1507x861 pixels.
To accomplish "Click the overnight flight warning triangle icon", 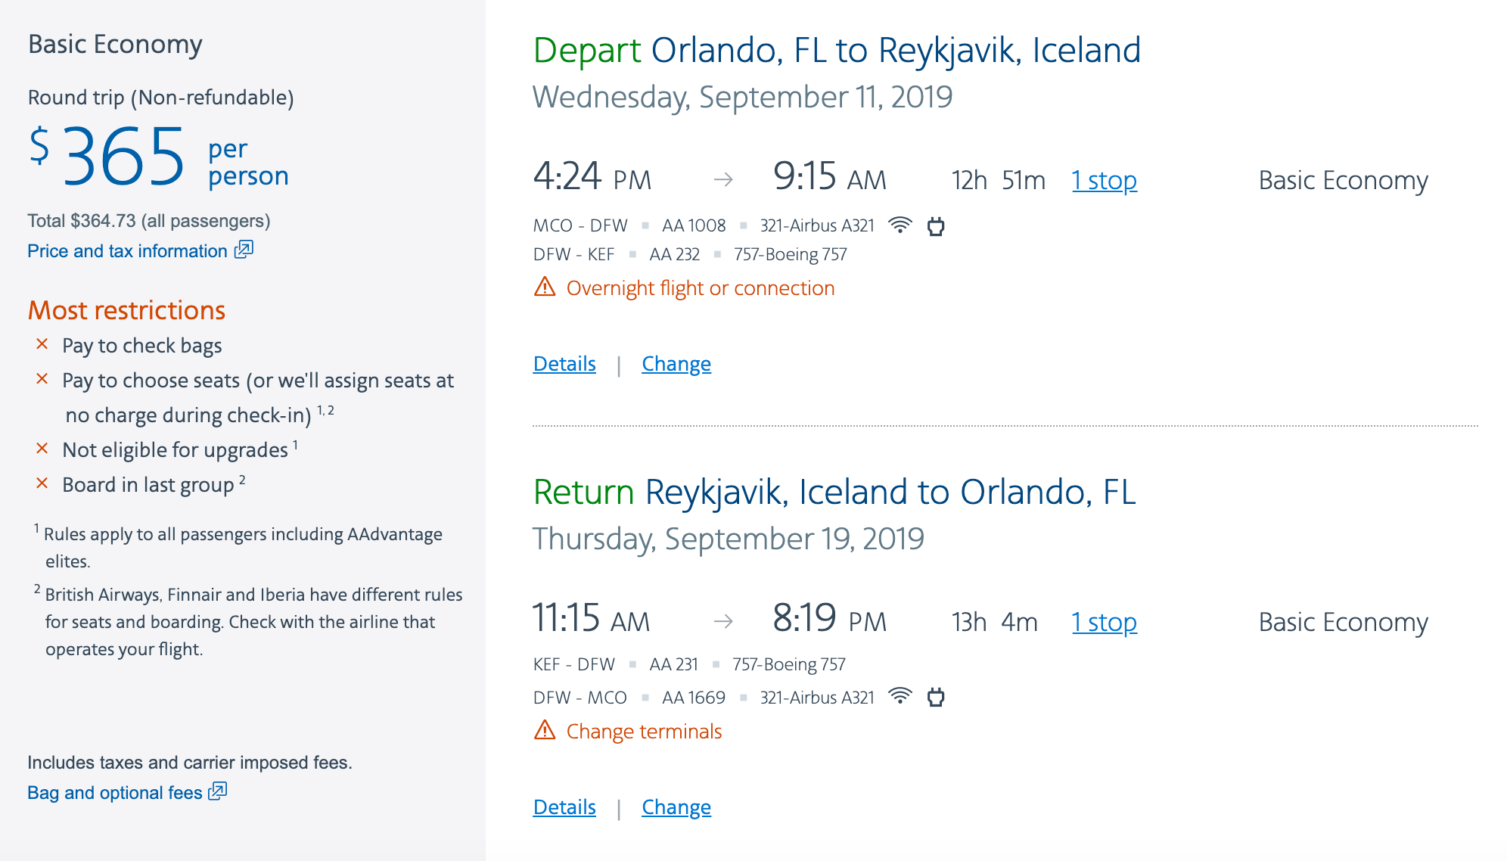I will tap(545, 288).
